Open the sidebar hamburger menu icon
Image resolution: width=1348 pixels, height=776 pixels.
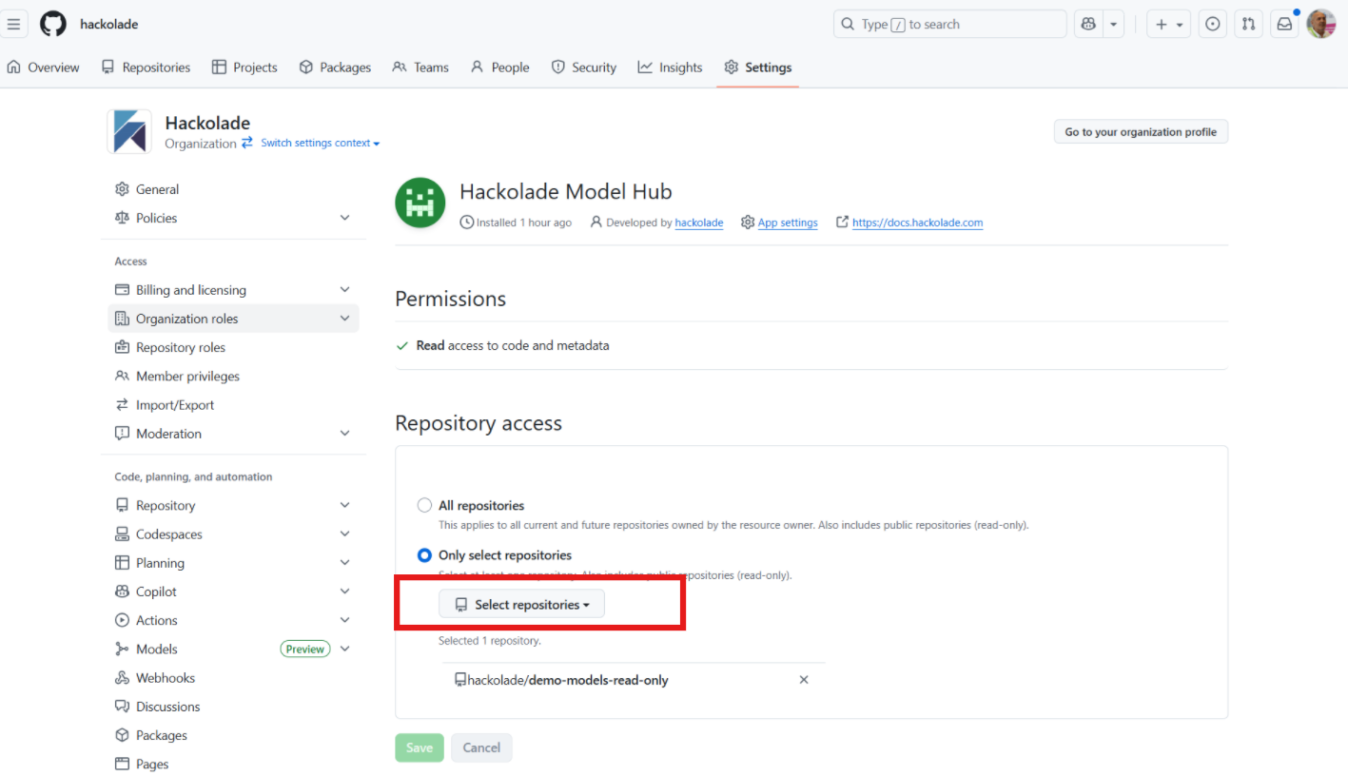tap(14, 23)
